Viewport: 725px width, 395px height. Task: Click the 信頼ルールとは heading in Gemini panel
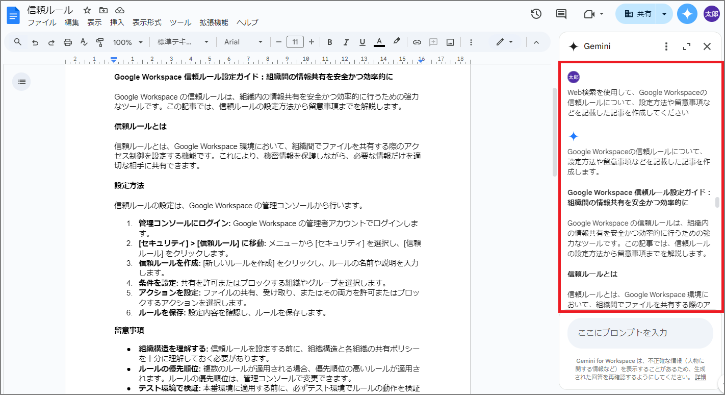(x=592, y=274)
